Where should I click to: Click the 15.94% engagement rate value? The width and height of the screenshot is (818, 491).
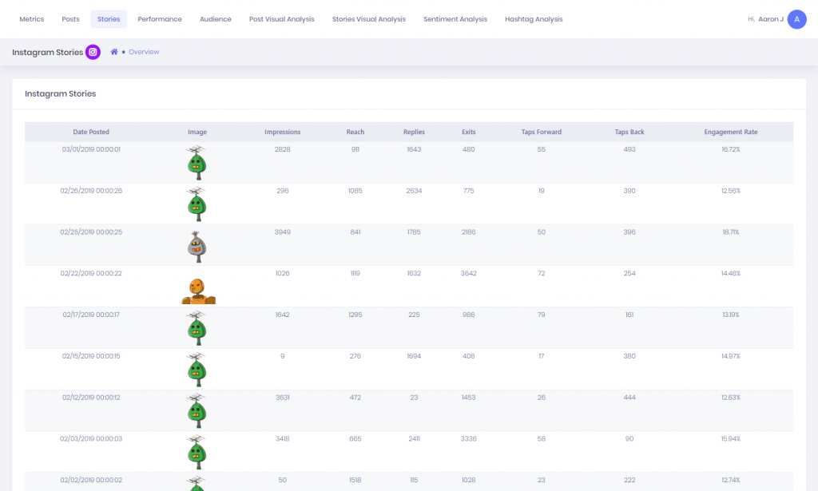[x=731, y=439]
